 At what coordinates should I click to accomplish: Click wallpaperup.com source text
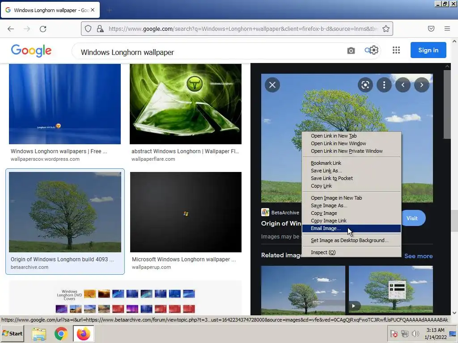[151, 267]
